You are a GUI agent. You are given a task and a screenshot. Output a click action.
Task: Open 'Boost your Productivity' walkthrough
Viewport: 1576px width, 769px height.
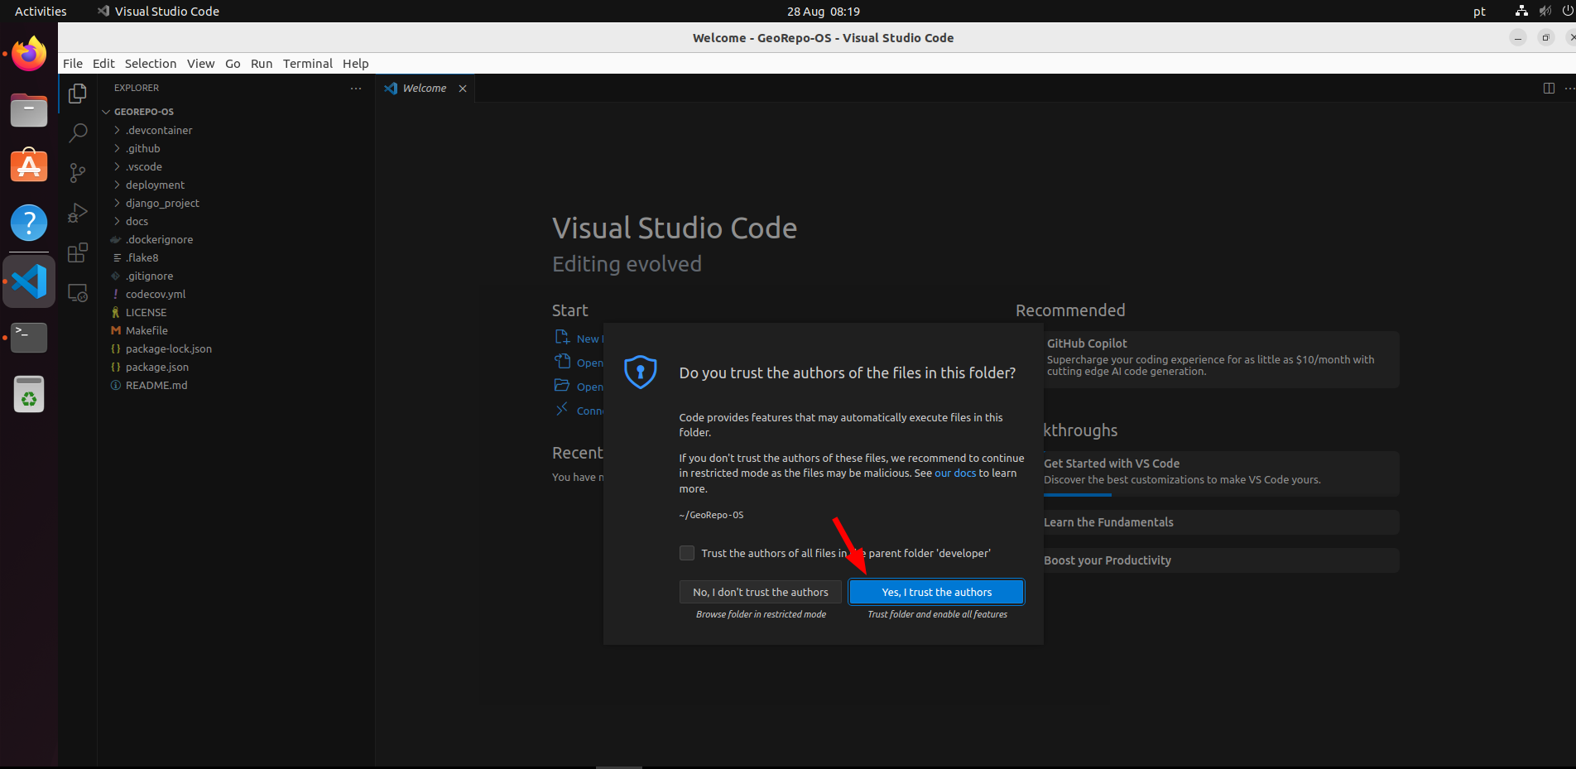tap(1222, 560)
